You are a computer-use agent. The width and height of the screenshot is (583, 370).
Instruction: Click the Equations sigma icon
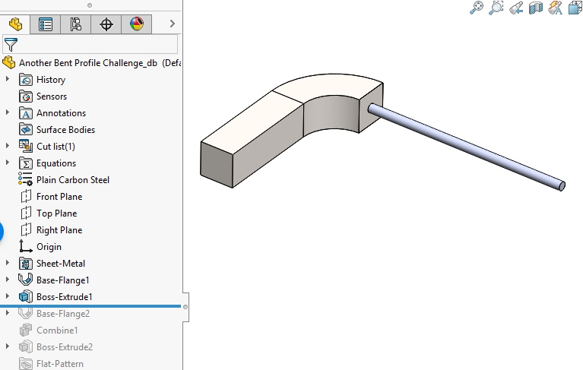[x=26, y=163]
